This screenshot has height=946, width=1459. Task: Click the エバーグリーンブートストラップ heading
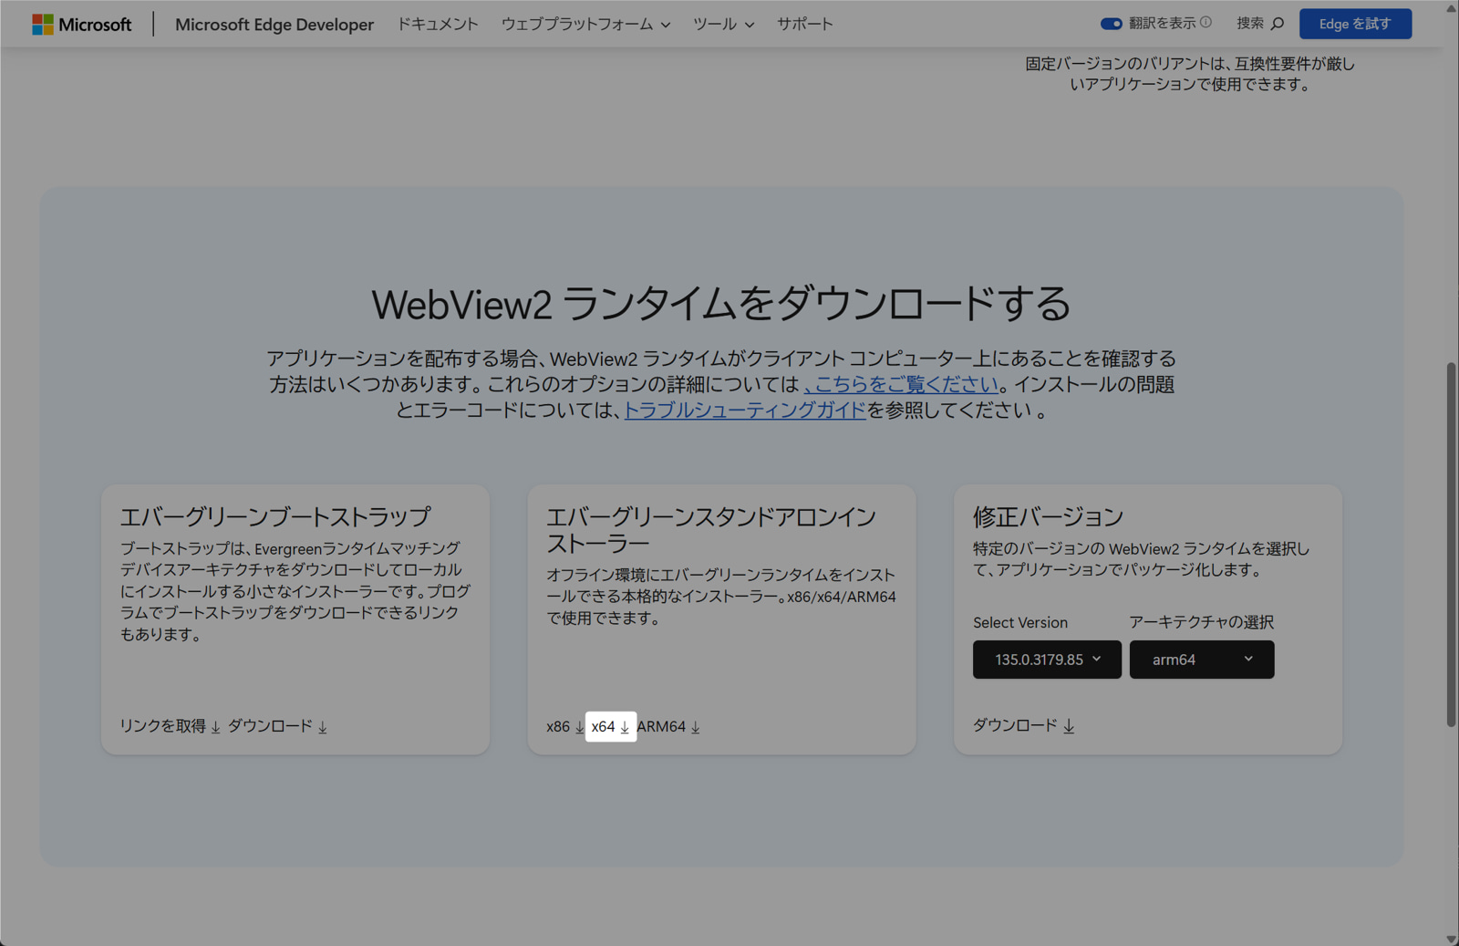275,516
